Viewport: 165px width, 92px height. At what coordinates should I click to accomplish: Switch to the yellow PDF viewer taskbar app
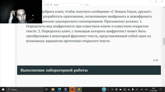(x=79, y=89)
